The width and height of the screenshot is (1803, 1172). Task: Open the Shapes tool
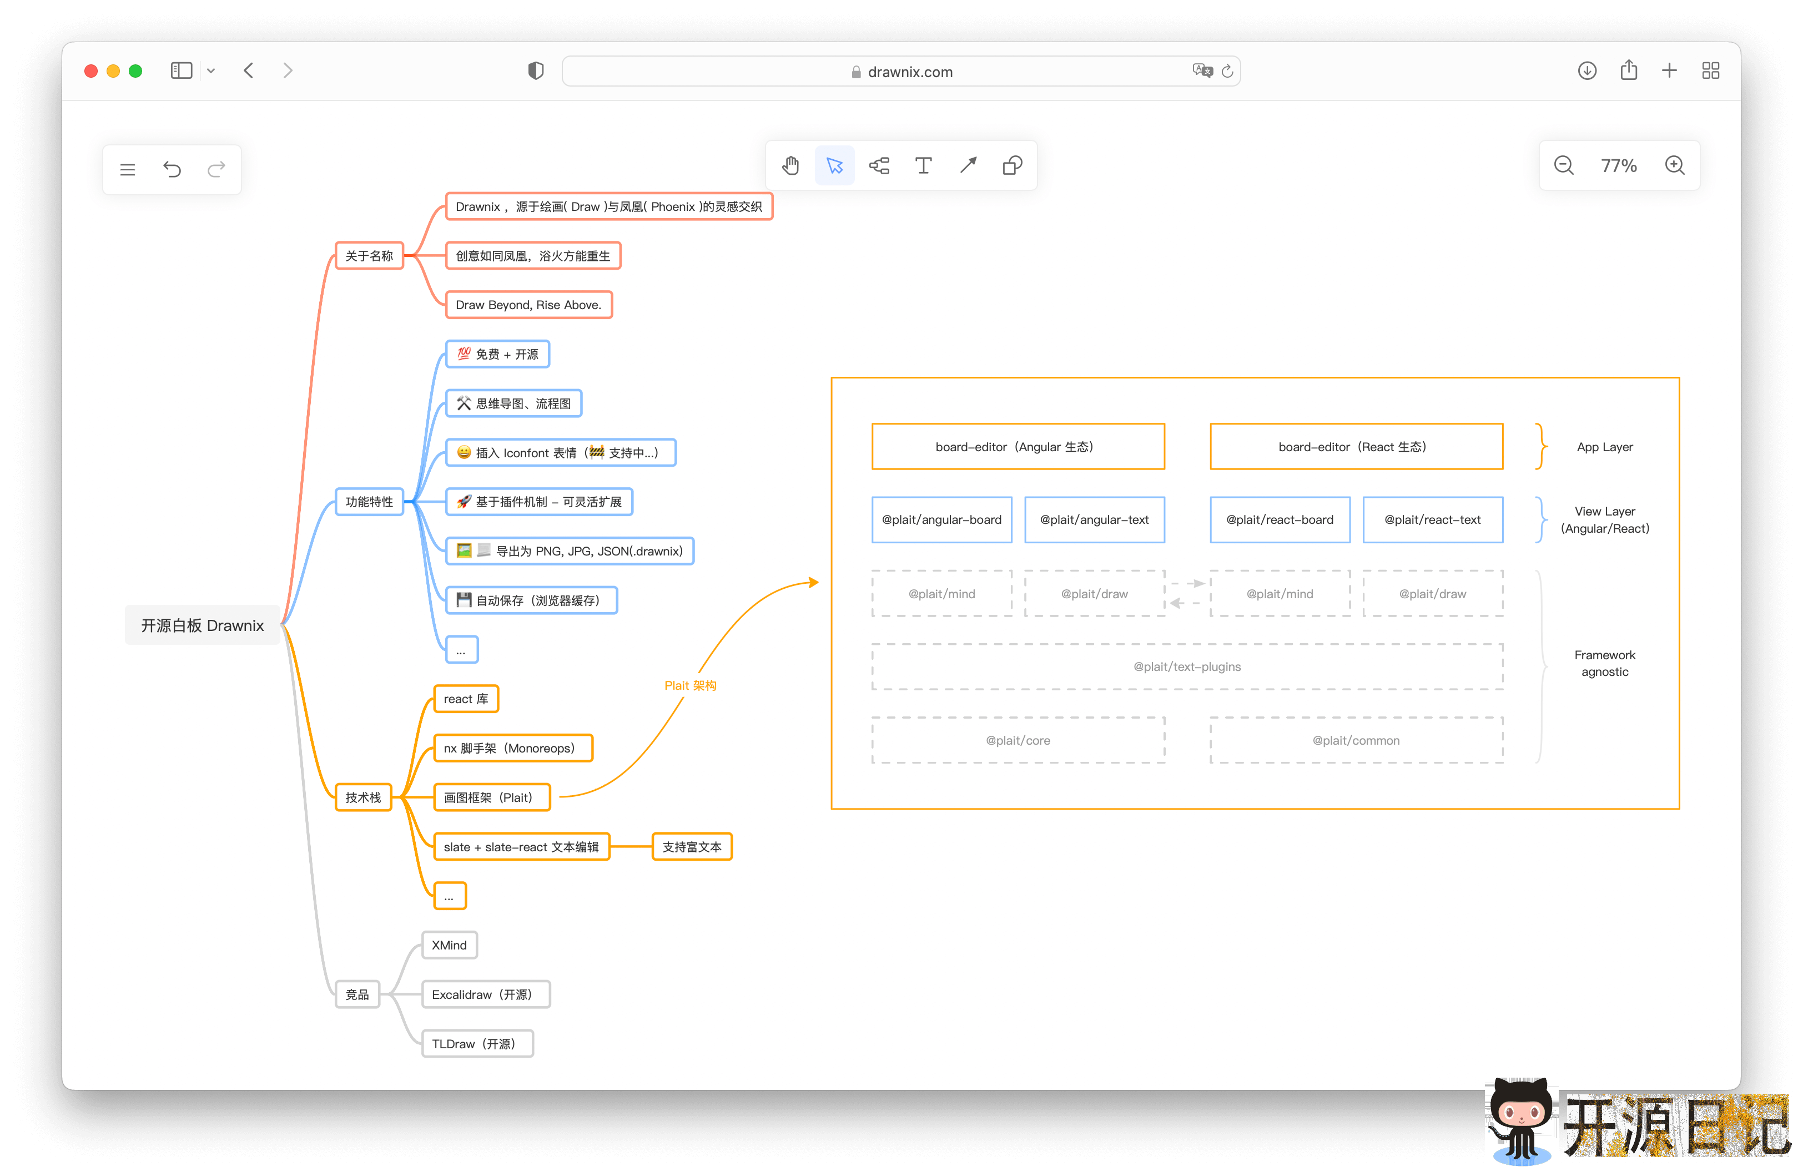coord(1012,165)
